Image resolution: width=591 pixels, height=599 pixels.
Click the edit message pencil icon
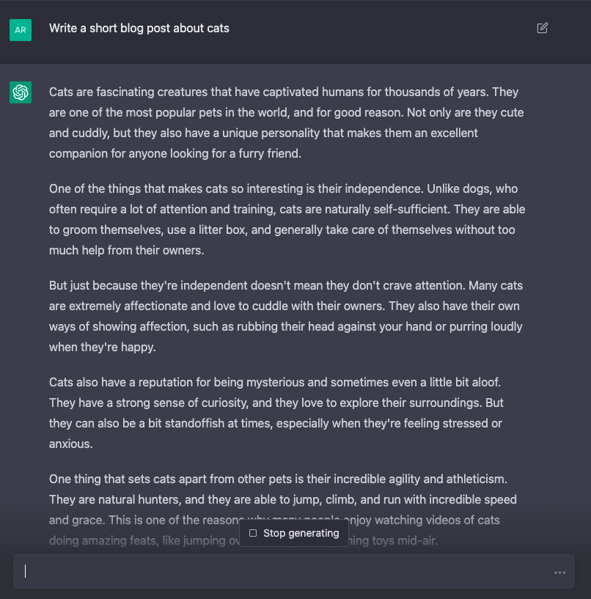point(542,28)
